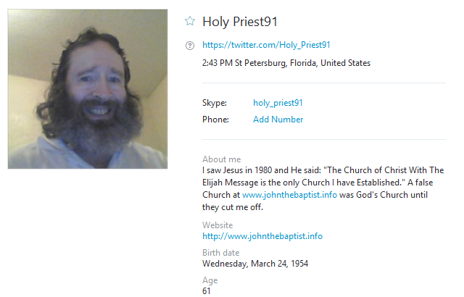Click the question mark mood icon

[190, 45]
